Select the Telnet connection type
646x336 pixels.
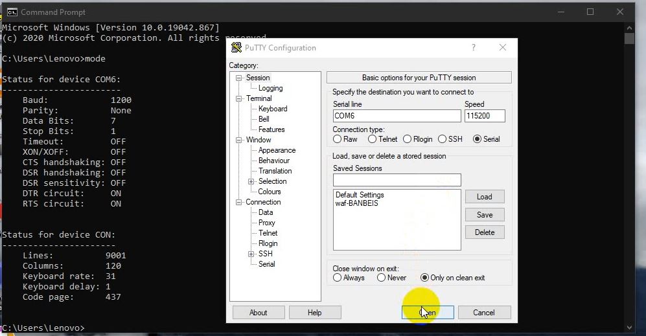point(372,139)
